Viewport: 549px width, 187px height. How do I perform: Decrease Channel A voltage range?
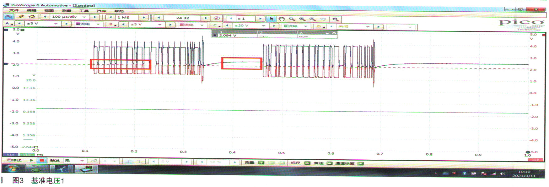pos(19,24)
